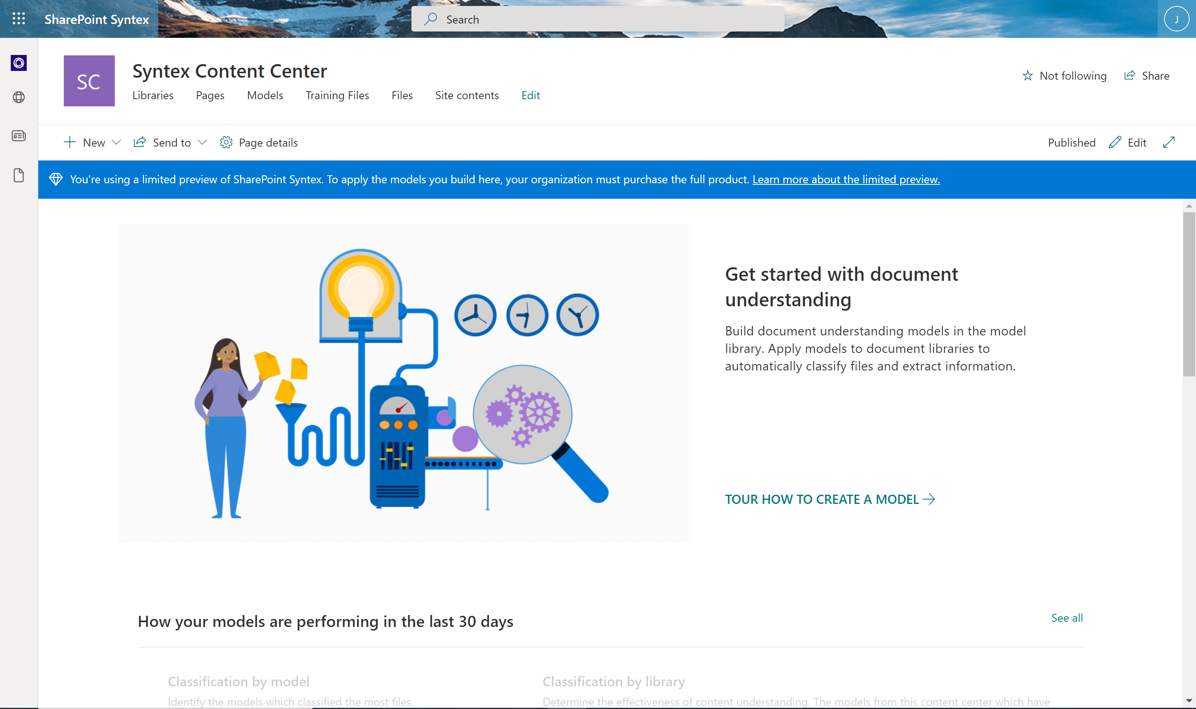Click the document page icon in the sidebar
The image size is (1196, 709).
coord(19,175)
